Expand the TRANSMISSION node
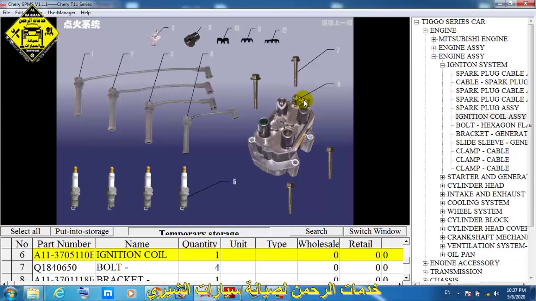Image resolution: width=536 pixels, height=301 pixels. (425, 272)
